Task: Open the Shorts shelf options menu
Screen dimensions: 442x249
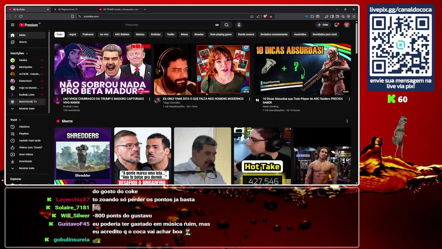Action: [x=347, y=121]
